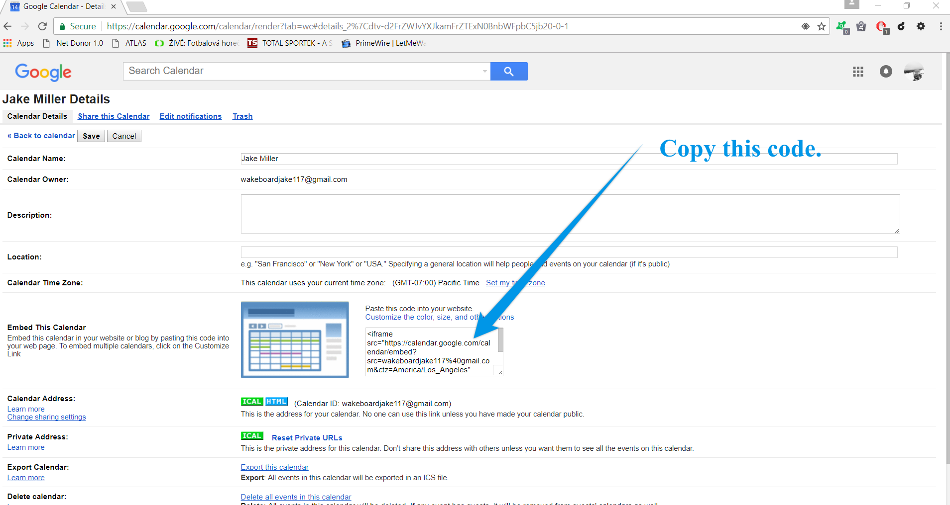Click the Description text area
The width and height of the screenshot is (950, 505).
pyautogui.click(x=571, y=214)
